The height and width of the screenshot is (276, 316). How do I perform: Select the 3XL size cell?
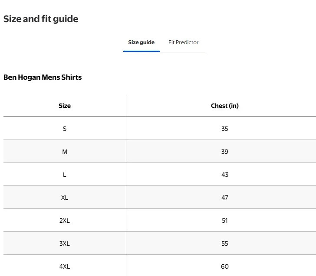65,244
